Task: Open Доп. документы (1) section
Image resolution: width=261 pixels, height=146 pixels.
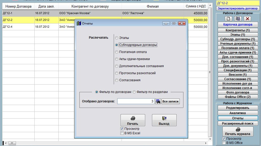Action: [238, 66]
